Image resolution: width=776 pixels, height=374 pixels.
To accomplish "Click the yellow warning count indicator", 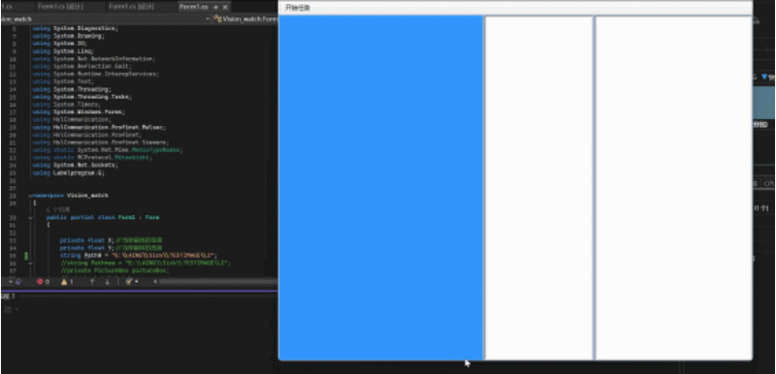I will [67, 282].
